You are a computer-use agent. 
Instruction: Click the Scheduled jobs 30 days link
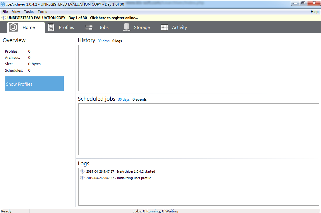pos(124,99)
